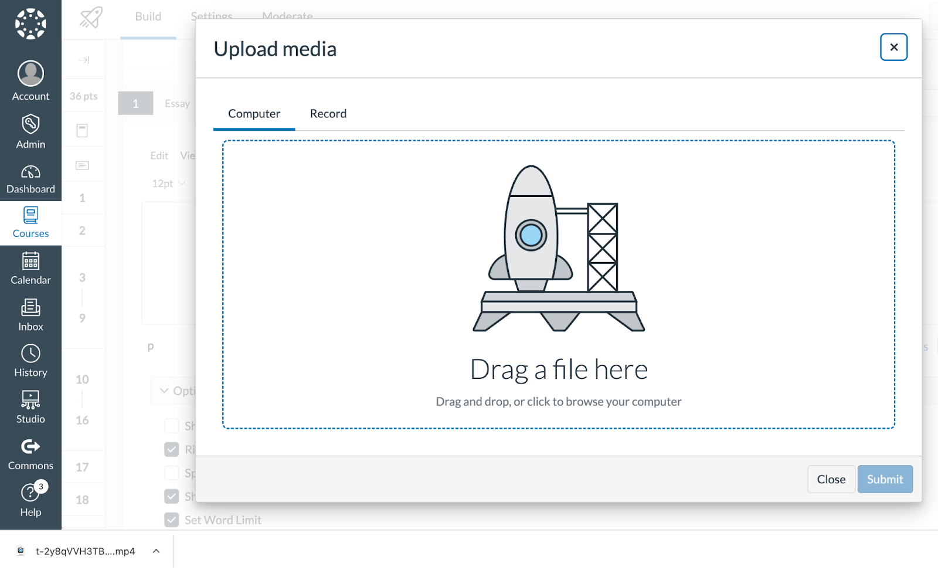Jump to question 3 in navigator
The width and height of the screenshot is (938, 570).
click(82, 277)
